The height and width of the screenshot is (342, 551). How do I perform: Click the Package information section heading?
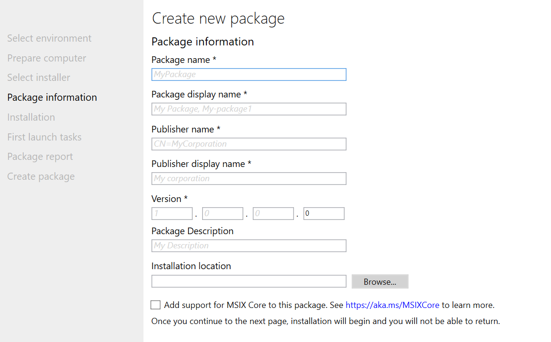(203, 42)
